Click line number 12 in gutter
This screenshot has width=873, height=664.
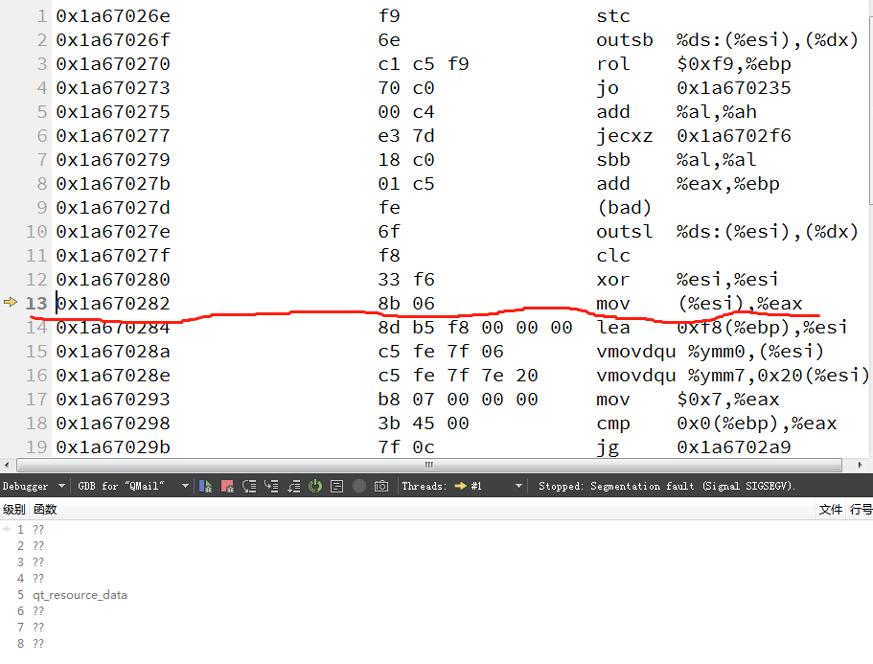click(x=36, y=280)
